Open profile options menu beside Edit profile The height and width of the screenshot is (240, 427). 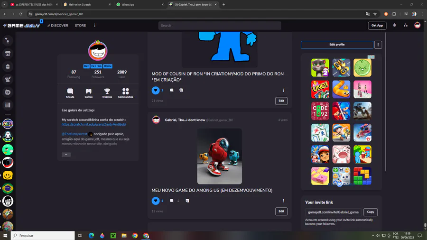pyautogui.click(x=378, y=45)
